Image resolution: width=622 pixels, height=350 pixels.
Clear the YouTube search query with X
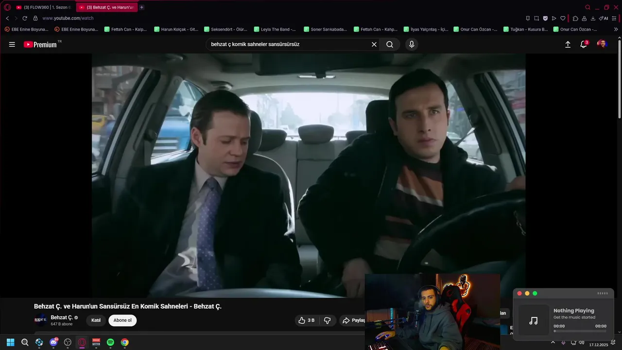[374, 44]
